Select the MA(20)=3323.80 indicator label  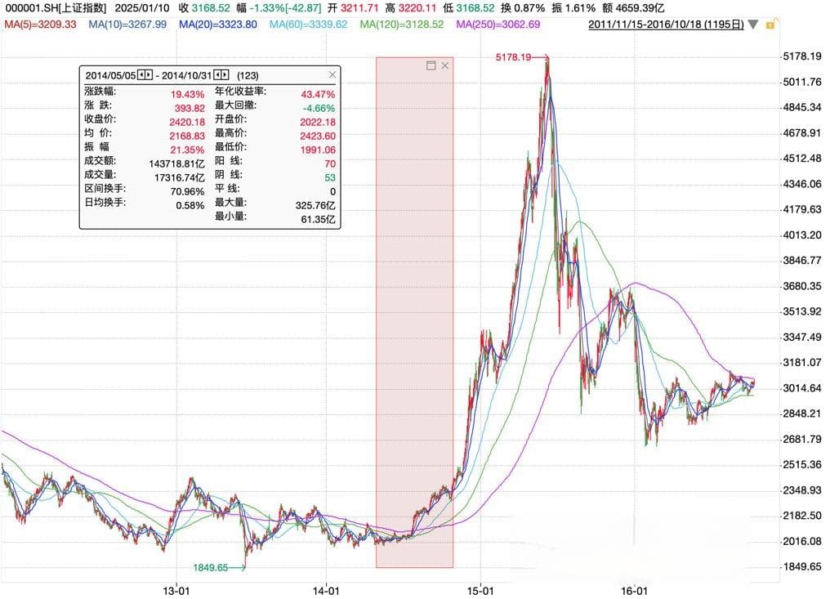(218, 25)
